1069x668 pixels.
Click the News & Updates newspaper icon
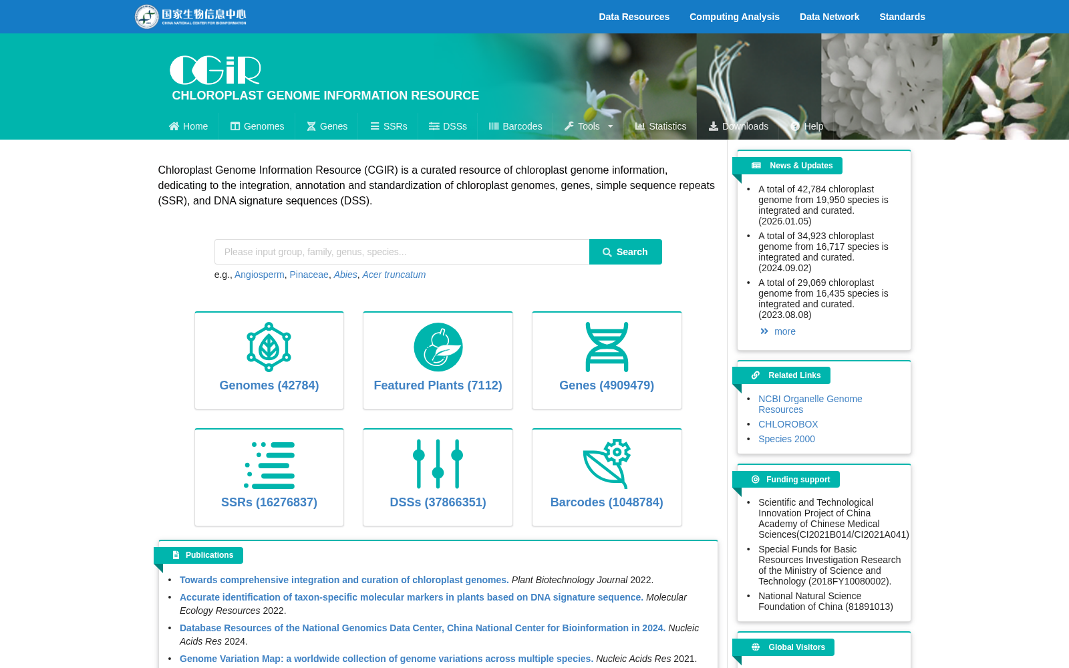click(x=756, y=166)
